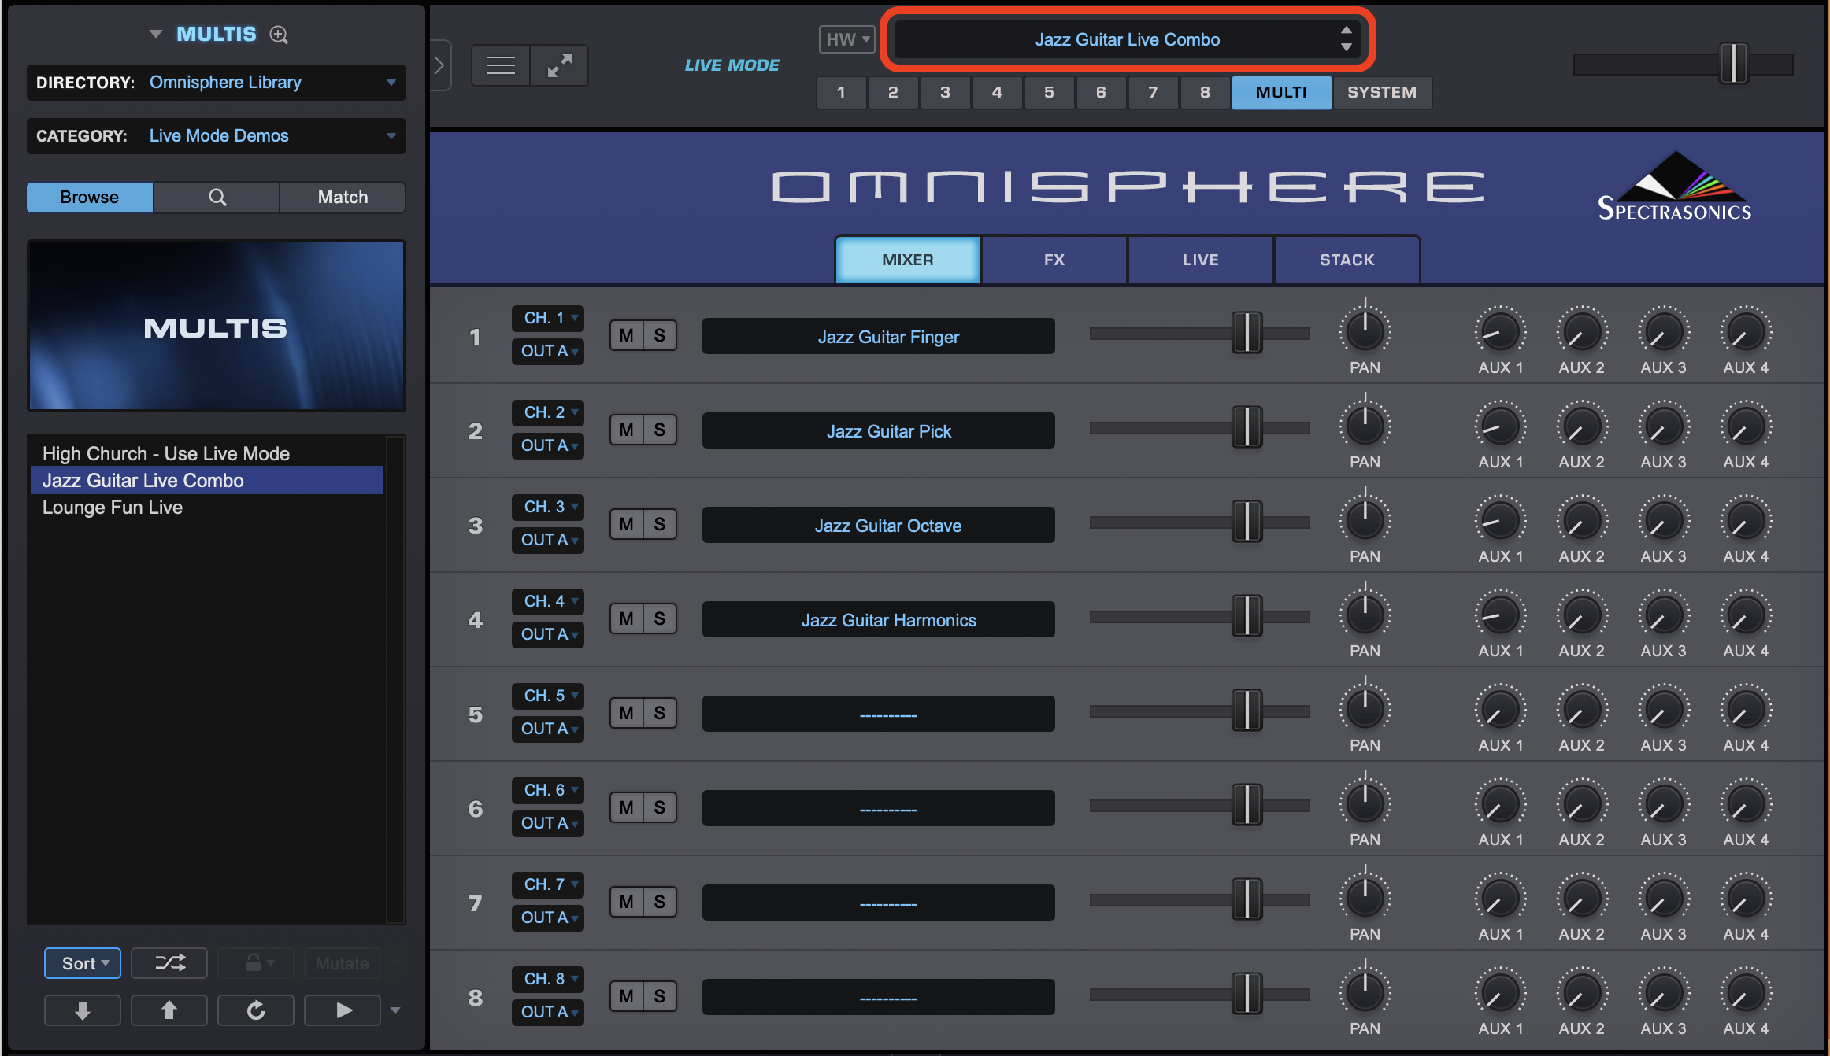Mute part 6 in the mixer

point(627,808)
